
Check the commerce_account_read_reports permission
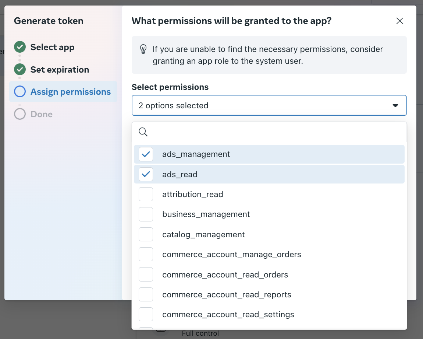coord(146,294)
